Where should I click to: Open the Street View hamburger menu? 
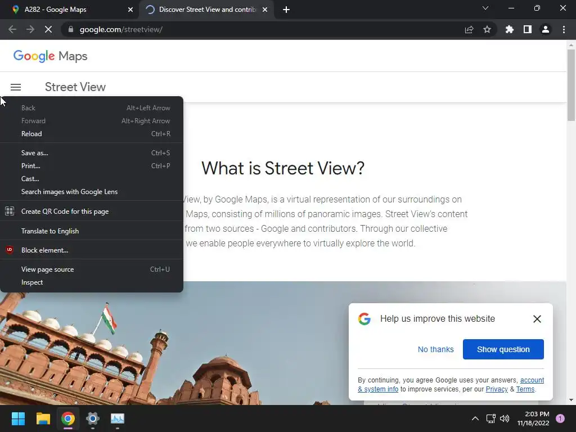[15, 87]
